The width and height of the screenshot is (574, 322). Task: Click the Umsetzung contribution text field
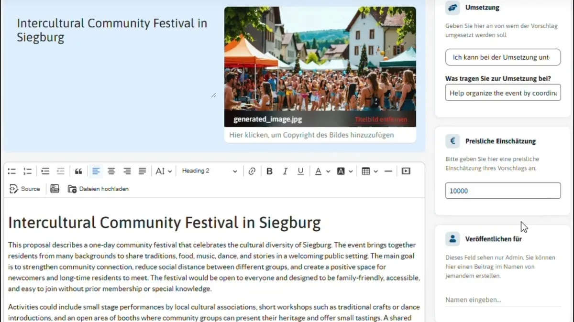[503, 93]
